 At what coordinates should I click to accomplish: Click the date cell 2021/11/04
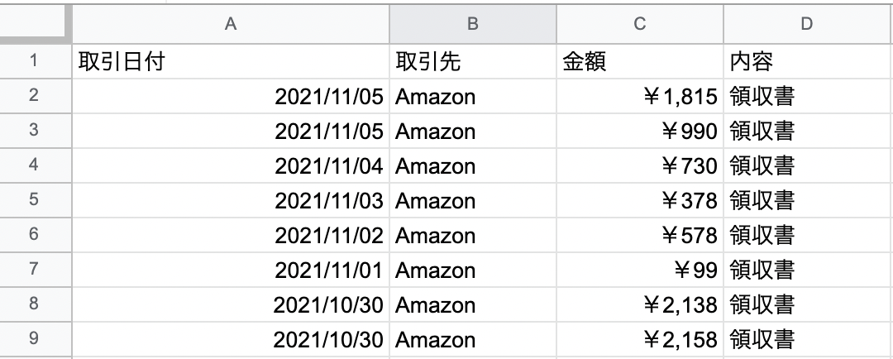coord(231,166)
